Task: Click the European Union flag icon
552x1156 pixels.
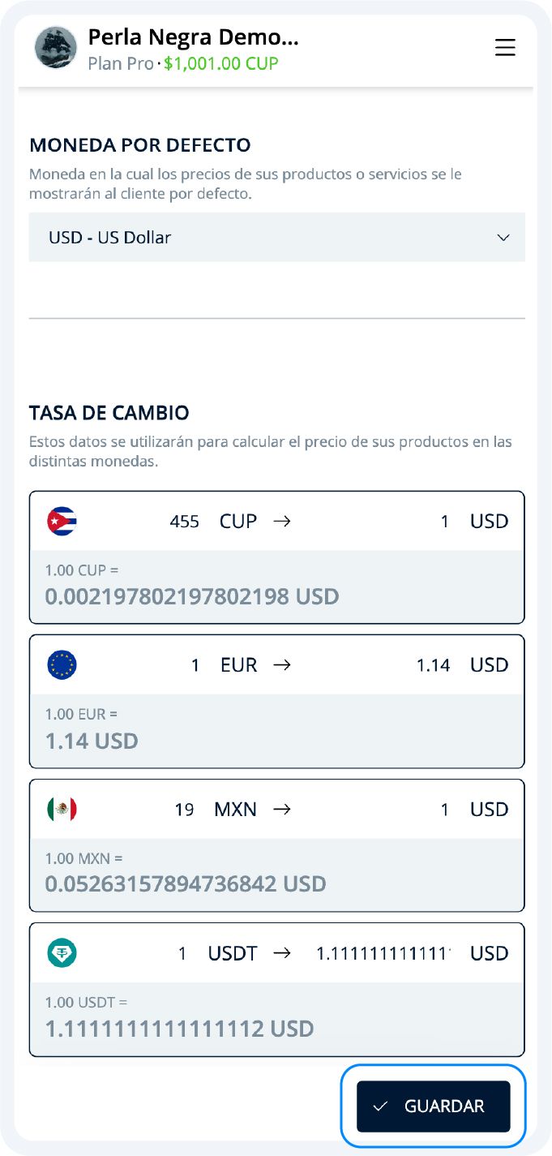Action: point(62,664)
